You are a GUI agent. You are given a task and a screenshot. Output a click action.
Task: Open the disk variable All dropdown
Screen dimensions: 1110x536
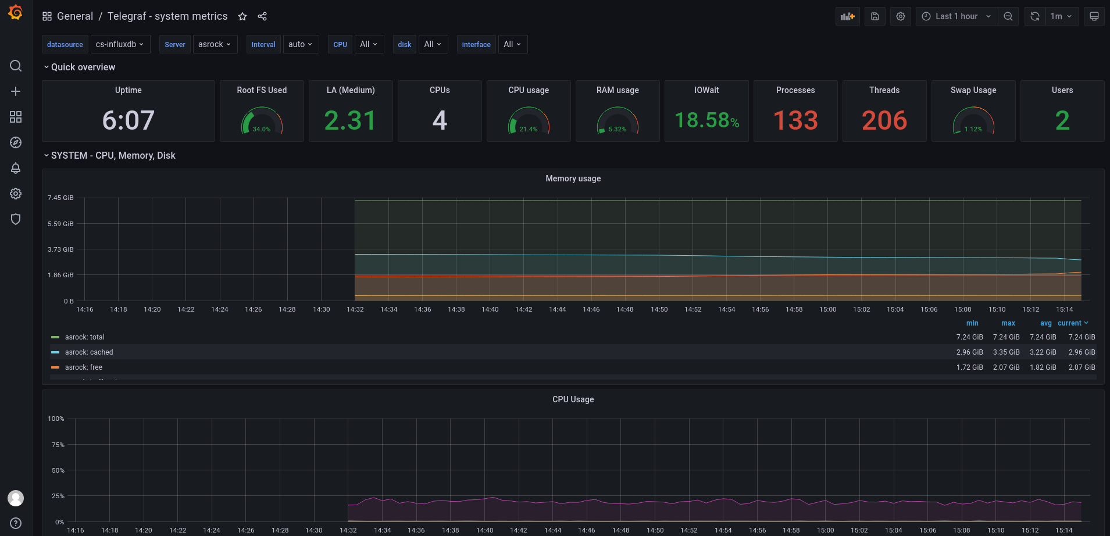click(x=433, y=44)
